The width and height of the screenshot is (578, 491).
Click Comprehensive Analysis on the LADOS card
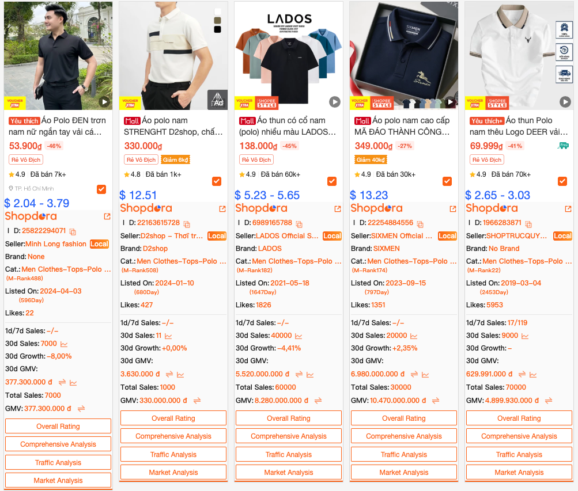pyautogui.click(x=289, y=436)
